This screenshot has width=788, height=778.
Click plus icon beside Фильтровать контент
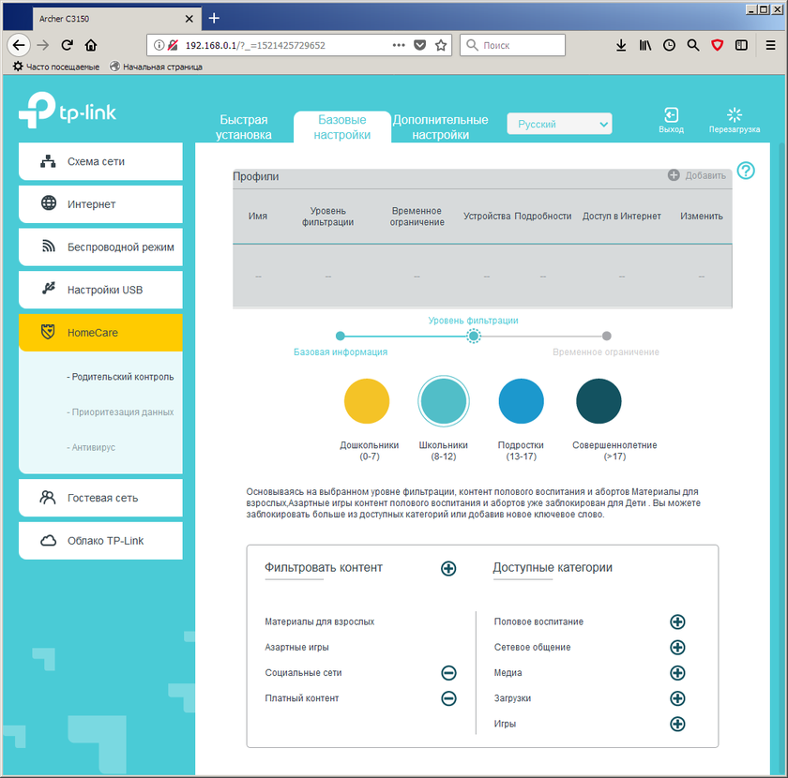[x=448, y=568]
